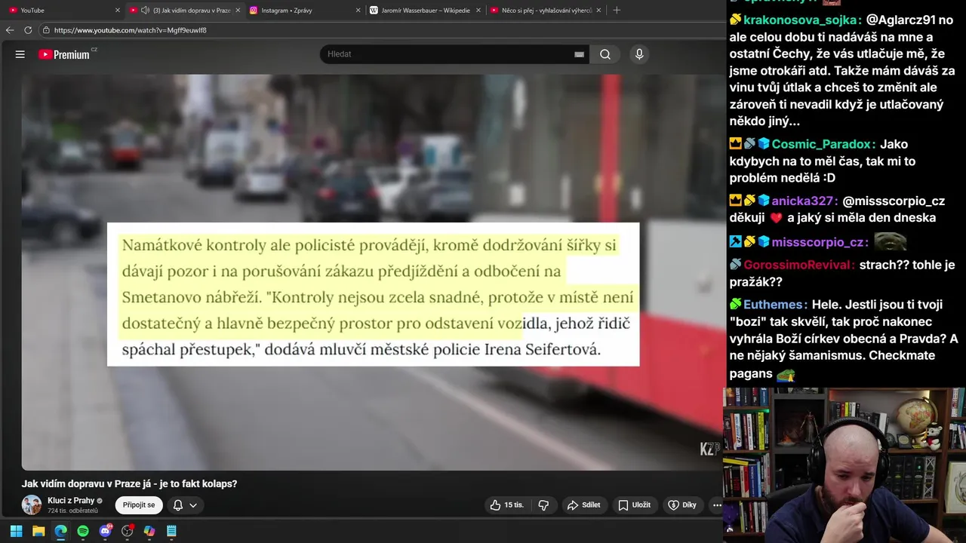Screen dimensions: 966x543
Task: Open notification bell dropdown for channel
Action: [185, 505]
